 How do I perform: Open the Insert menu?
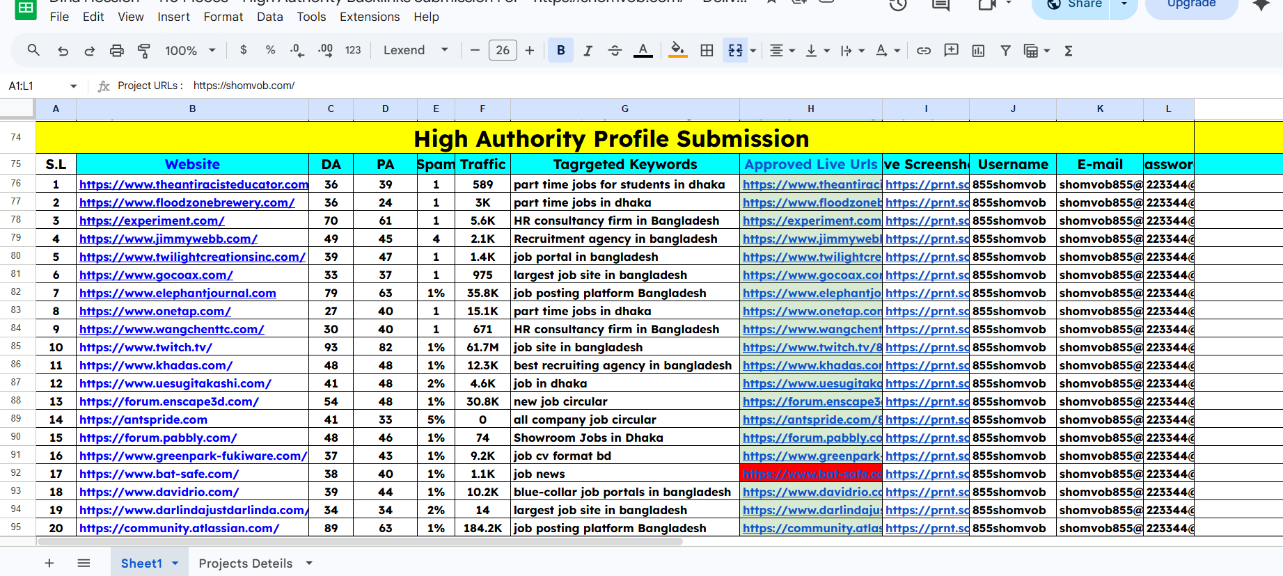click(173, 17)
